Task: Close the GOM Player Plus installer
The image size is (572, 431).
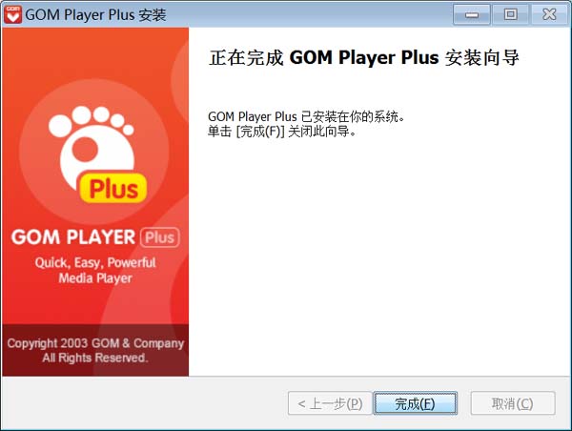Action: click(549, 14)
